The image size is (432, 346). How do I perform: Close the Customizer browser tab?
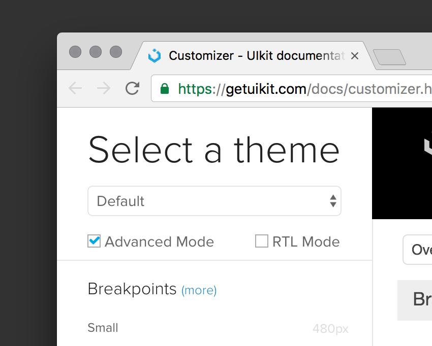354,56
